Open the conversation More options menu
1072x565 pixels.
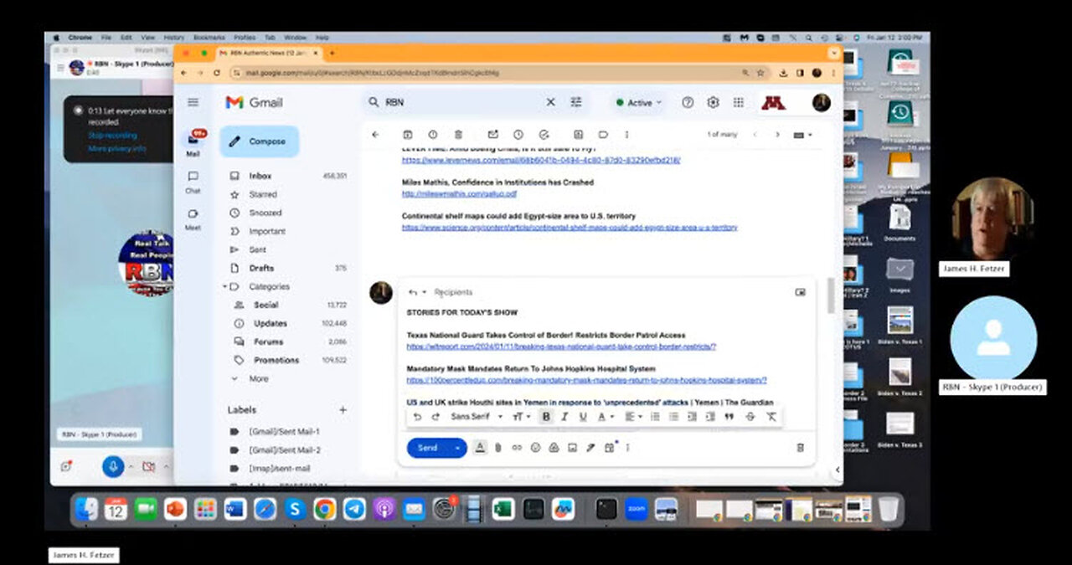coord(626,134)
